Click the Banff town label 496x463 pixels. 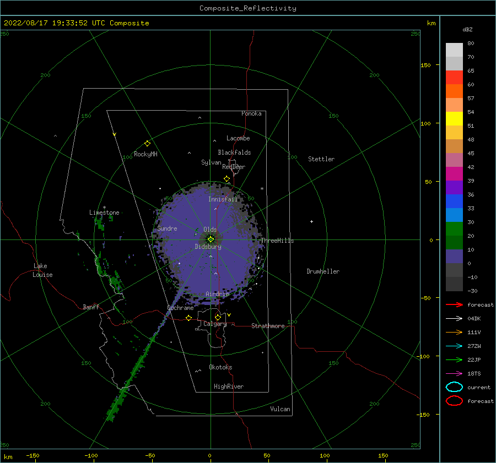pyautogui.click(x=91, y=307)
